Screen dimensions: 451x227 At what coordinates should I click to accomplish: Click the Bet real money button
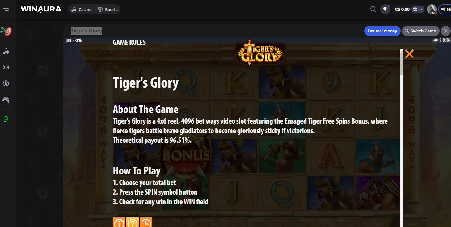(x=382, y=31)
